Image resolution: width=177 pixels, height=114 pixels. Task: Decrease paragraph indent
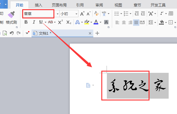pos(137,14)
